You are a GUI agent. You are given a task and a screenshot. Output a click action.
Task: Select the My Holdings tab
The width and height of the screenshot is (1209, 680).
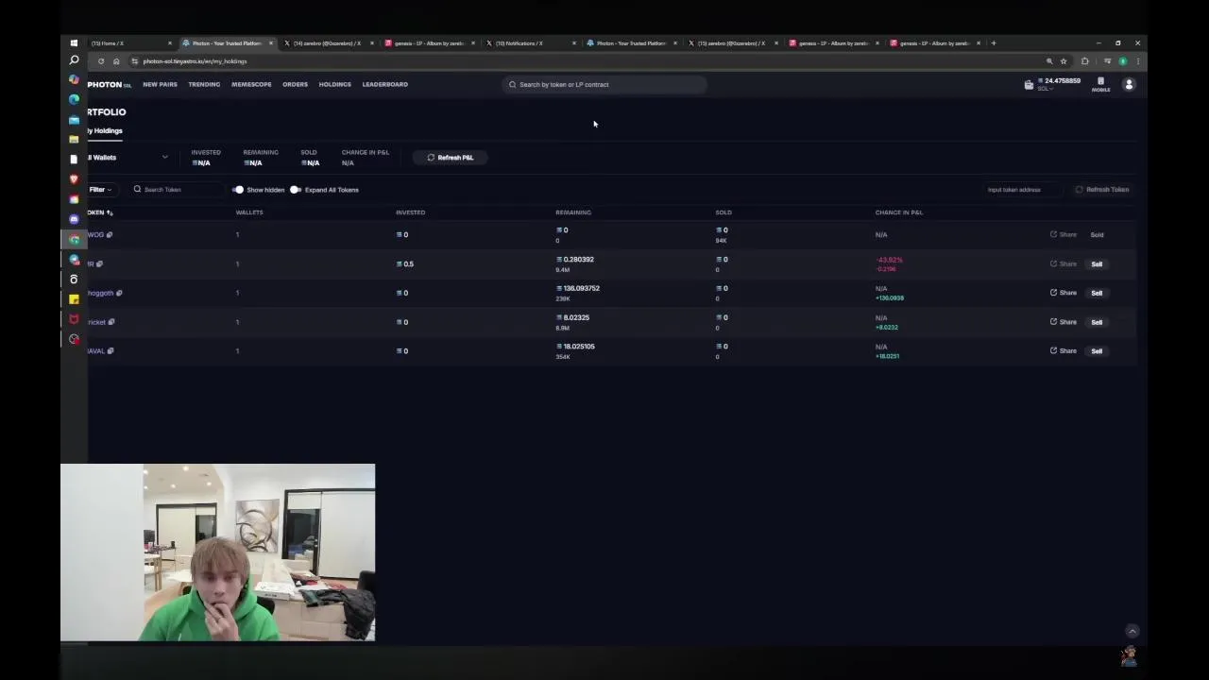105,130
